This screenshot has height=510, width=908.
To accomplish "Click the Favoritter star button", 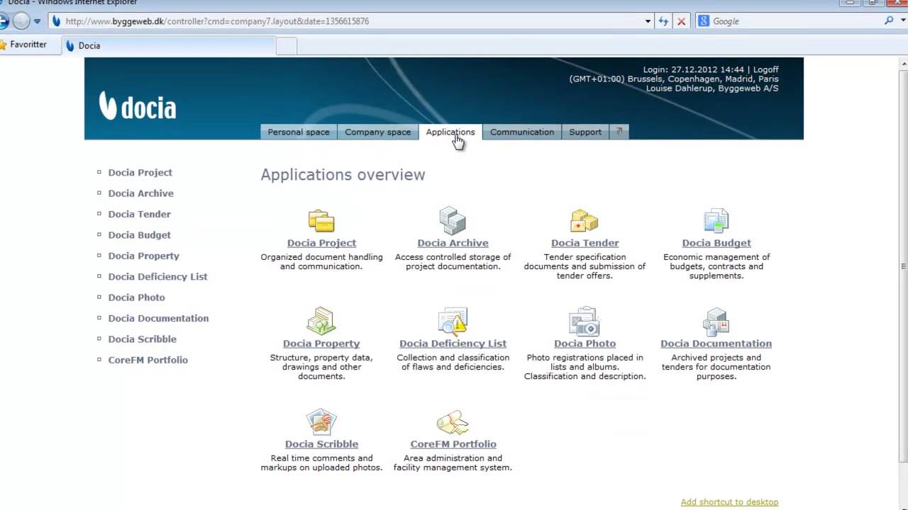I will [23, 45].
